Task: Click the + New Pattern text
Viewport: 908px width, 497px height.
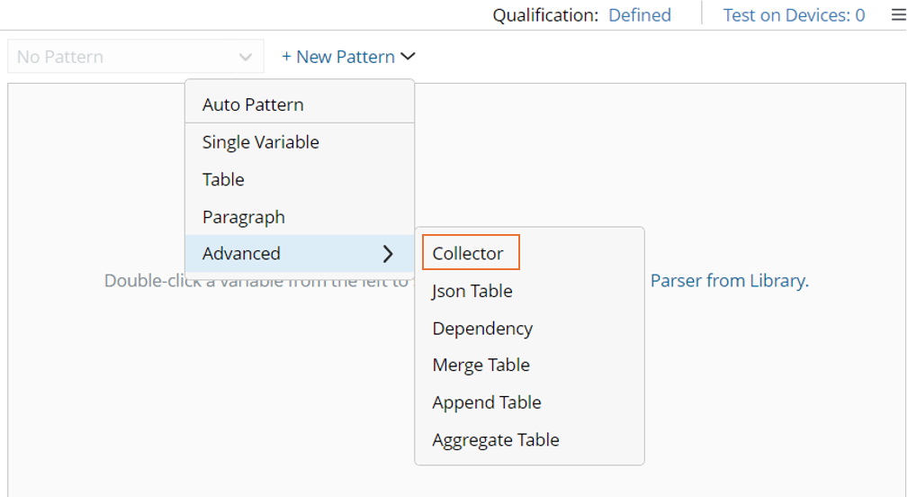Action: (x=337, y=57)
